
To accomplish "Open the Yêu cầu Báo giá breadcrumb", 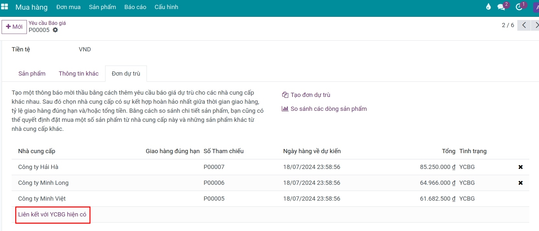I will (47, 23).
